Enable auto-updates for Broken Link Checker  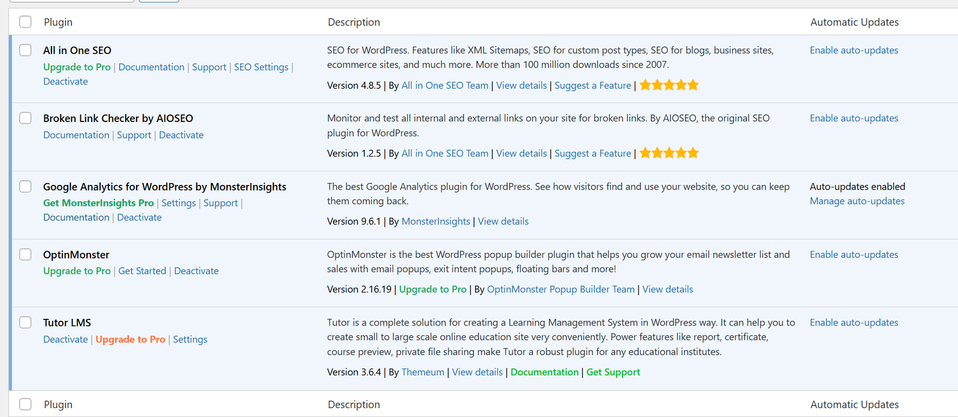[854, 118]
